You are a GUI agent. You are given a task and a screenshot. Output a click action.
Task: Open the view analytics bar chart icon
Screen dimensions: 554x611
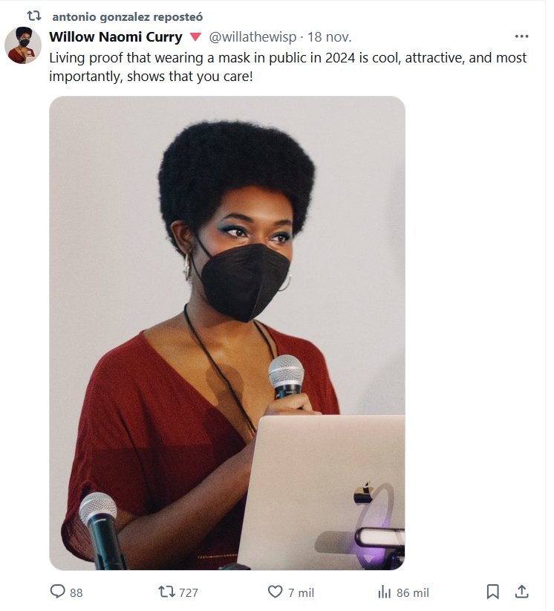tap(384, 592)
